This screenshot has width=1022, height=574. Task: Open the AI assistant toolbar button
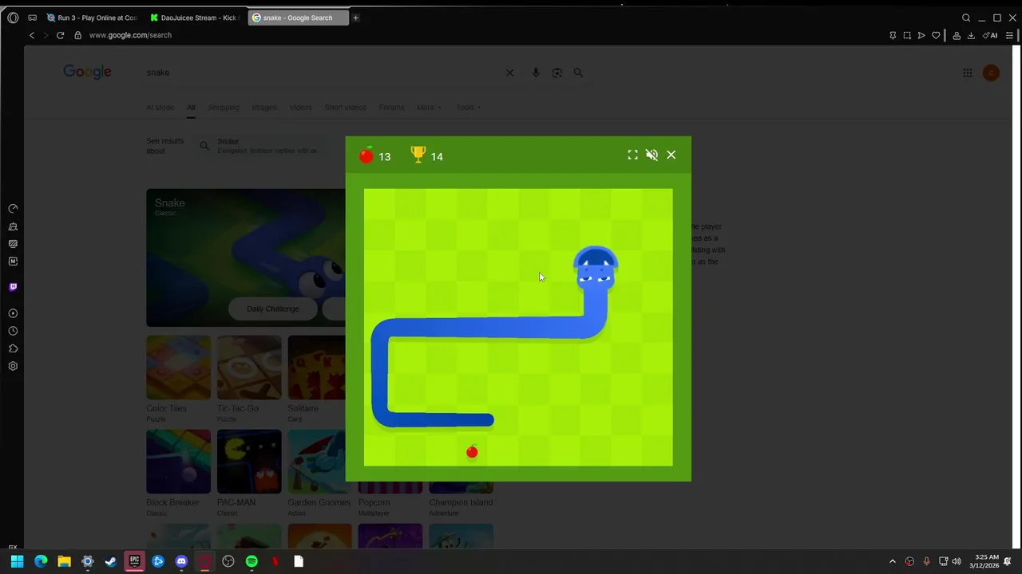pos(990,35)
